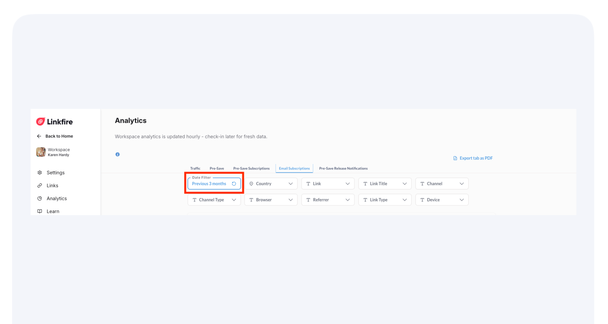Click the Analytics pie chart icon

pos(40,198)
